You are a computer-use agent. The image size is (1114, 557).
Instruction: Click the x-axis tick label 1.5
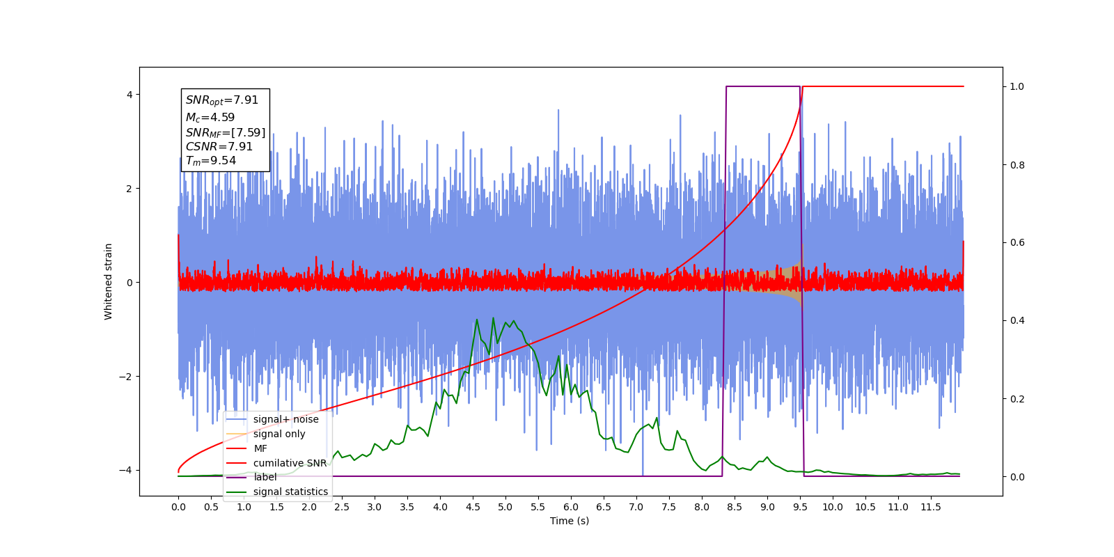[276, 507]
